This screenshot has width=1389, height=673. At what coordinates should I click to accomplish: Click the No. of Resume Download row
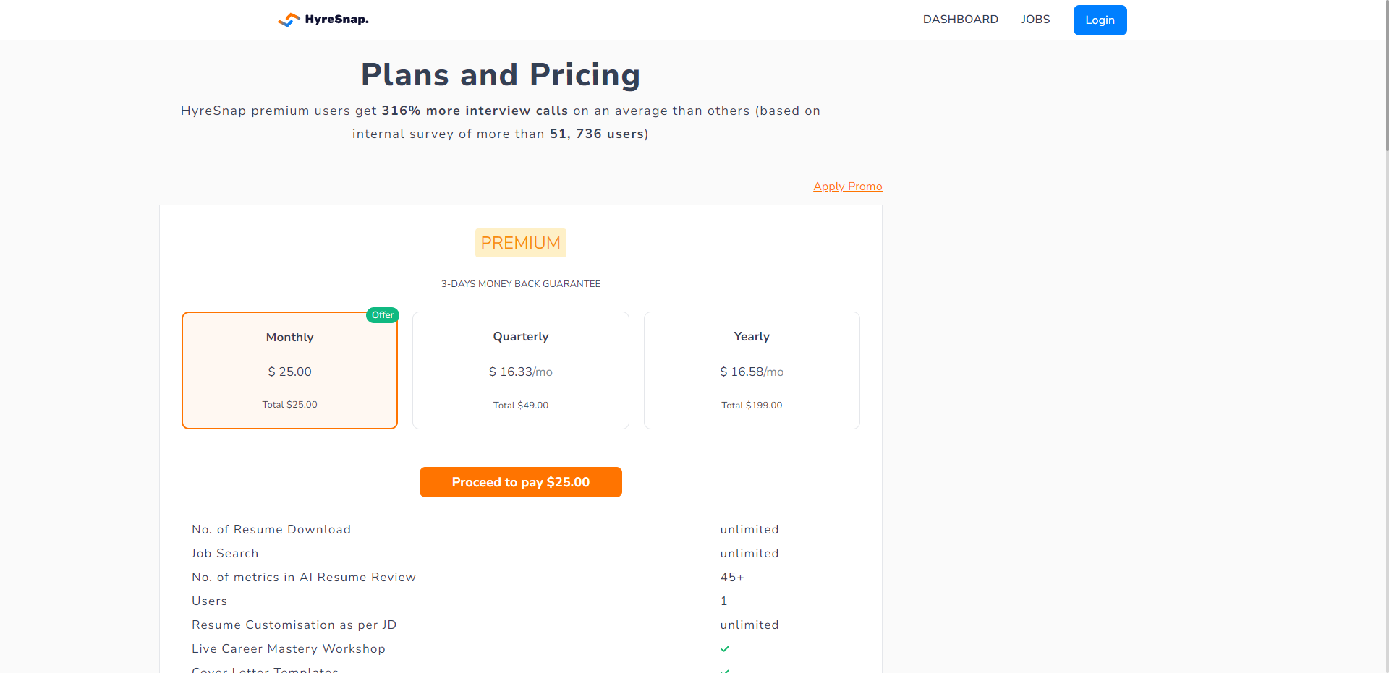tap(521, 530)
